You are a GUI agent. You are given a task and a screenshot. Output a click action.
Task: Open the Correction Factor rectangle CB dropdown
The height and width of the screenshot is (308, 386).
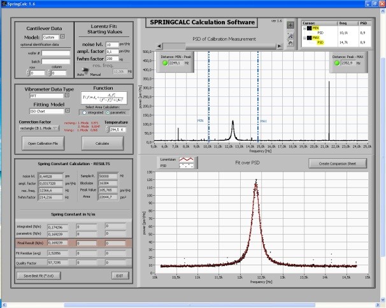click(x=39, y=128)
